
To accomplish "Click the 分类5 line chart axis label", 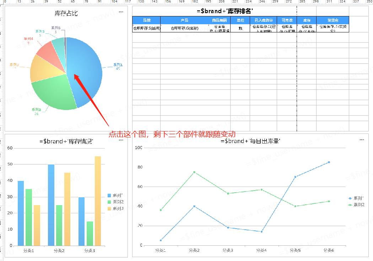I will pos(295,250).
